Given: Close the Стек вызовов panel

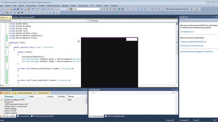Looking at the screenshot, I should (177, 89).
